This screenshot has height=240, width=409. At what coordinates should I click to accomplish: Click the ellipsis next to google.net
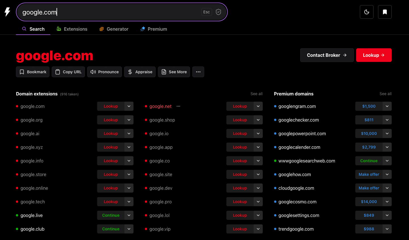pos(178,106)
